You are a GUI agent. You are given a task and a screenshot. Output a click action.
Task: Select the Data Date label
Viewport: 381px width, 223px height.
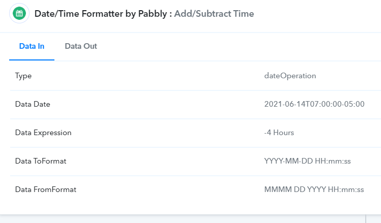33,104
